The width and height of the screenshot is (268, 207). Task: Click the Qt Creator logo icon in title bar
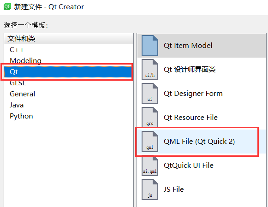pos(7,6)
